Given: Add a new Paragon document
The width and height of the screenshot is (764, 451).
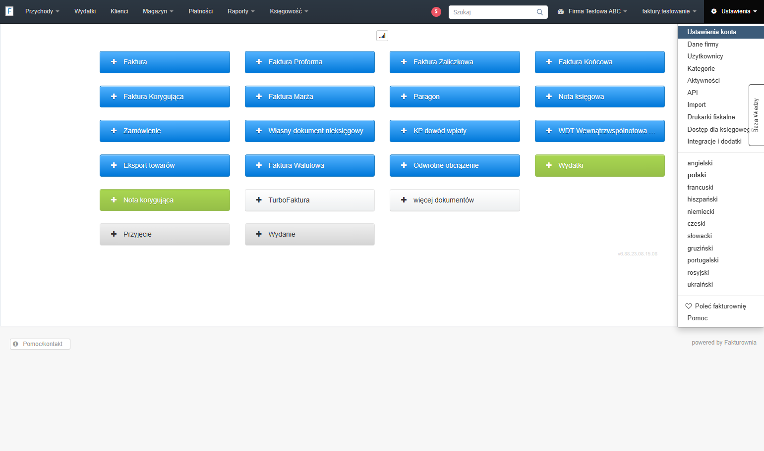Looking at the screenshot, I should (x=455, y=97).
